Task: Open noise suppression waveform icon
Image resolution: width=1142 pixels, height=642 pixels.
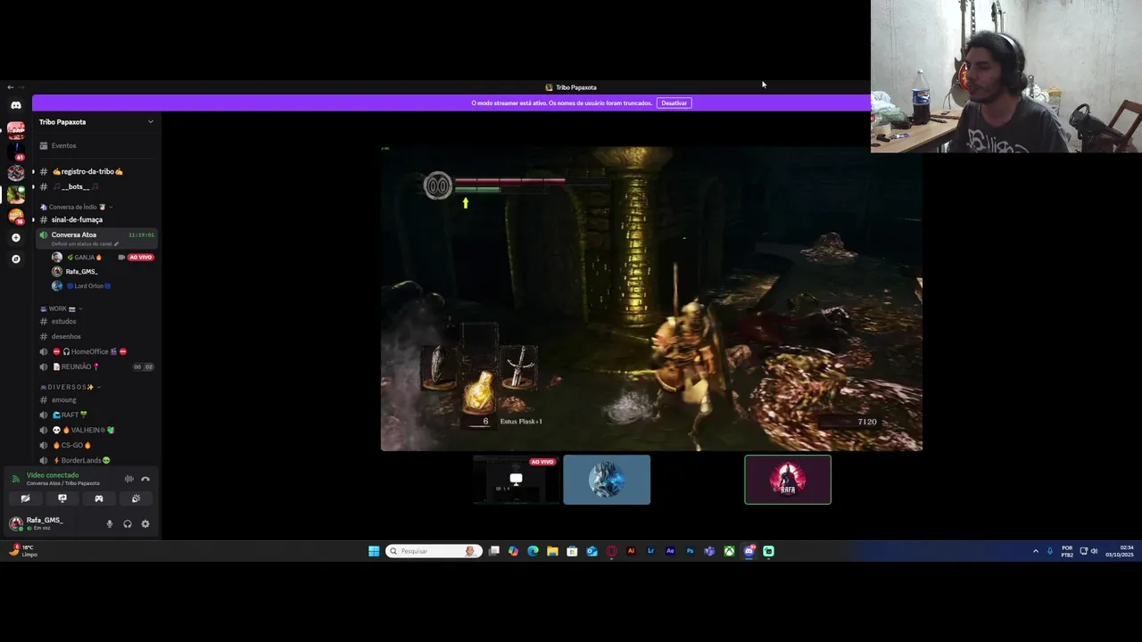Action: coord(129,479)
